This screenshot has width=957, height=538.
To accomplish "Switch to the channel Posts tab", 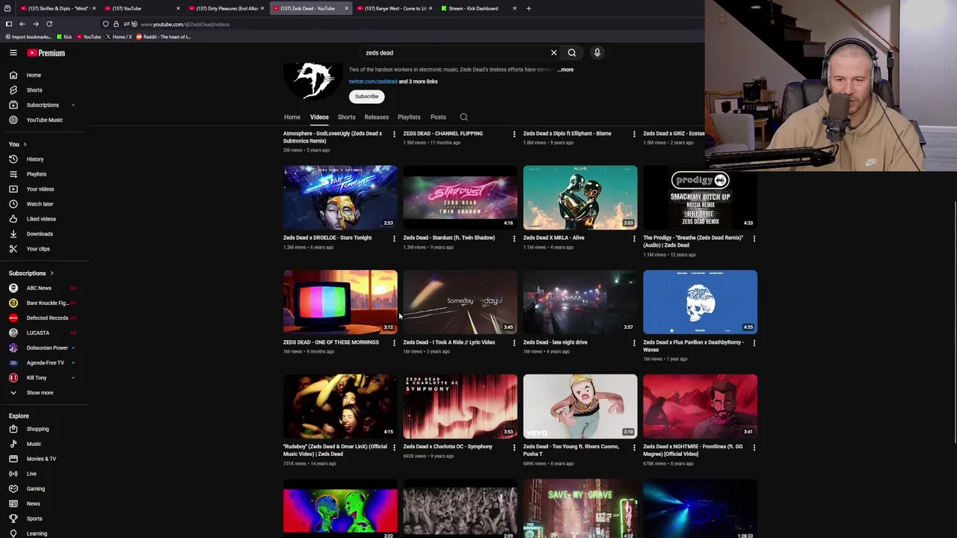I will pyautogui.click(x=438, y=117).
